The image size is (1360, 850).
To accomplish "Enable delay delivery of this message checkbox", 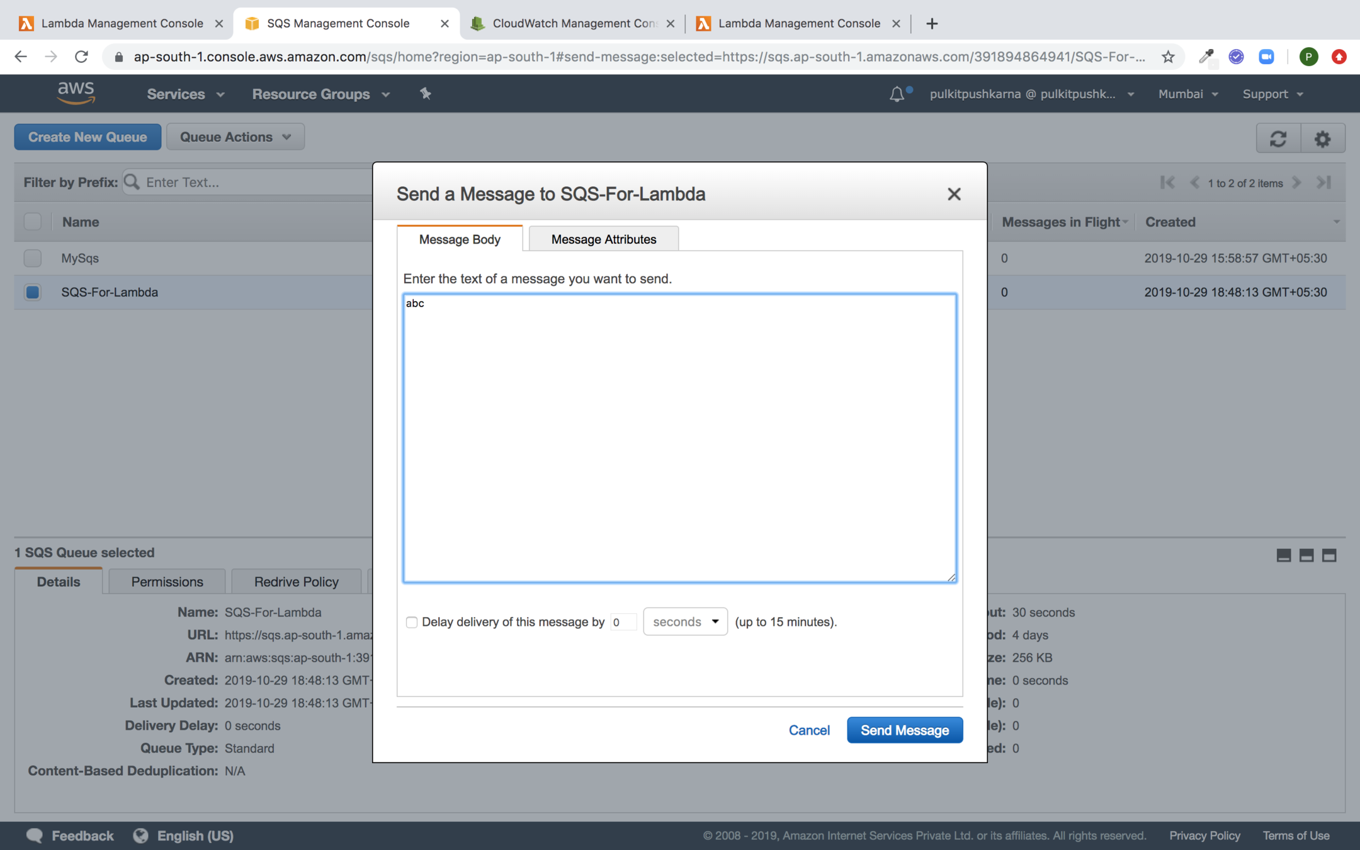I will tap(412, 622).
